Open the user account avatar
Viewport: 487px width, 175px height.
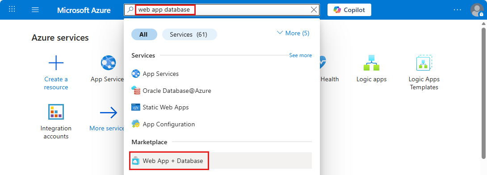point(477,10)
